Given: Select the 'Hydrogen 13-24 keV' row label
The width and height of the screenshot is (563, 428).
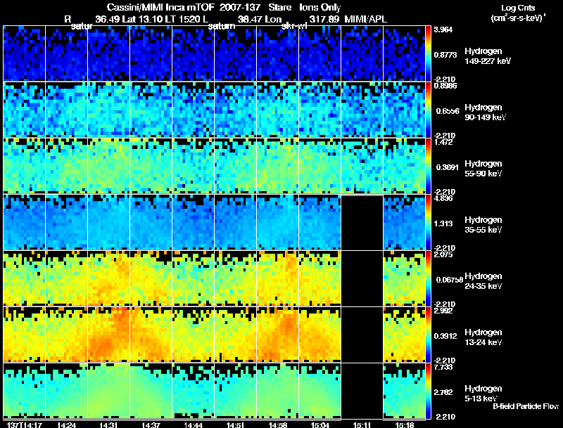Looking at the screenshot, I should tap(483, 337).
